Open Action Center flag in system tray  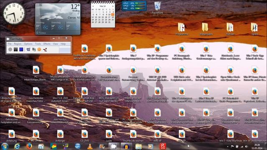click(x=232, y=146)
